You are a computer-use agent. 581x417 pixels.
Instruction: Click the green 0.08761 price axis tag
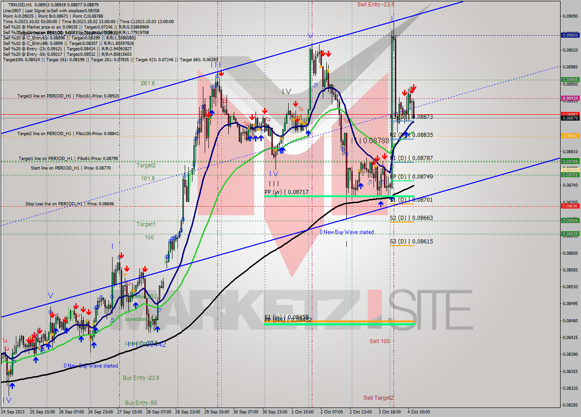tap(570, 175)
